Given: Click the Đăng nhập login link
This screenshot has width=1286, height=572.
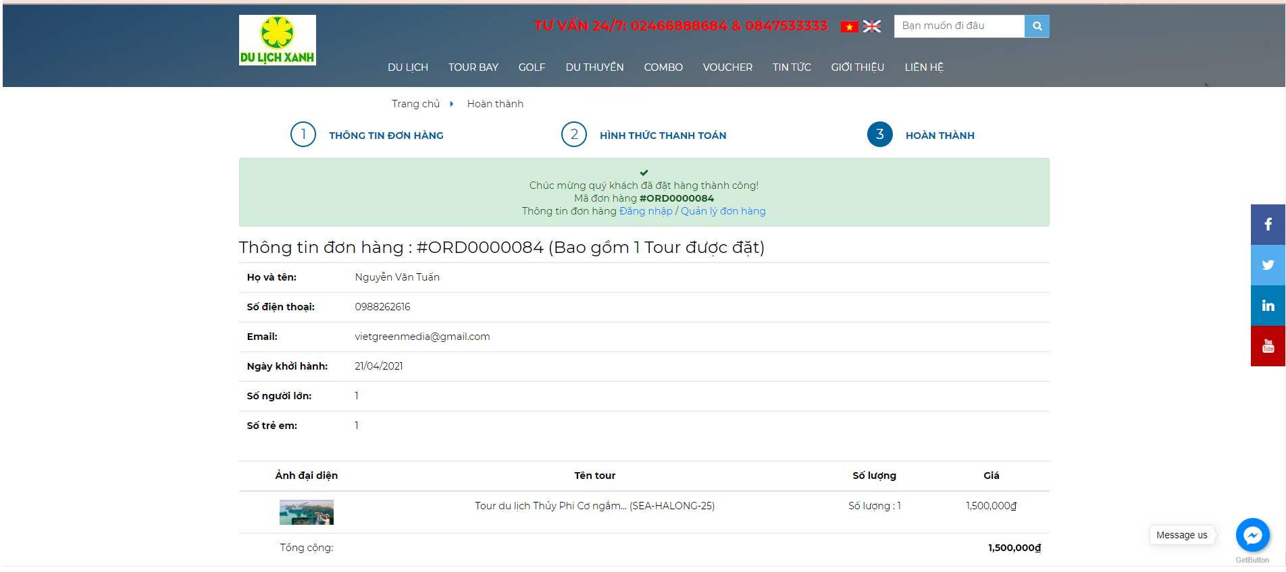Looking at the screenshot, I should coord(646,211).
